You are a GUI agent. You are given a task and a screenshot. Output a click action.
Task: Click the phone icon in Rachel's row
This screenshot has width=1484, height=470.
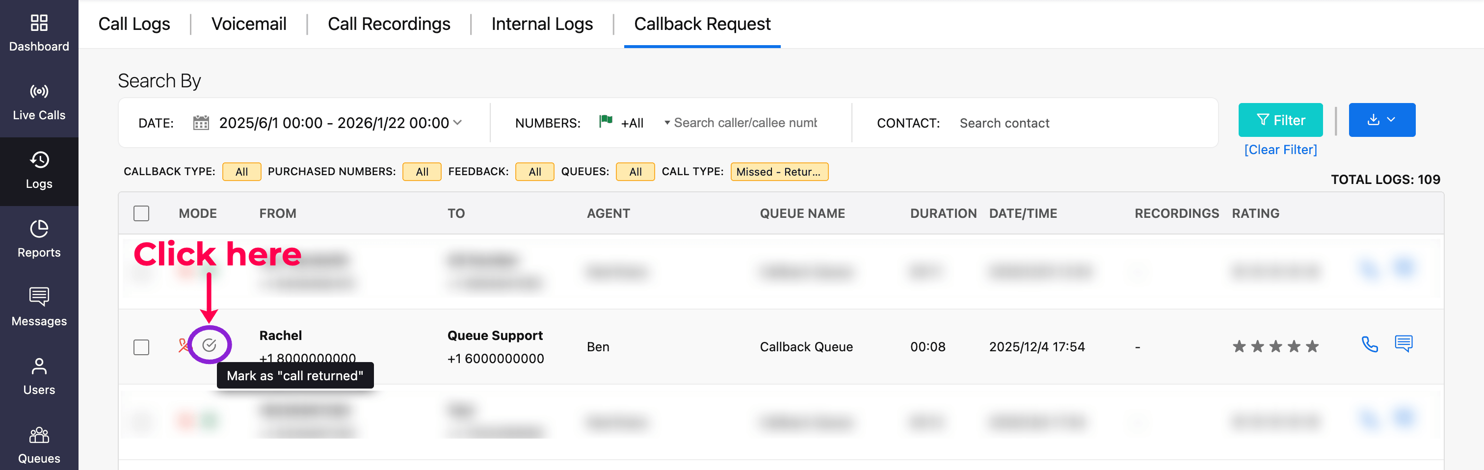pyautogui.click(x=1369, y=344)
